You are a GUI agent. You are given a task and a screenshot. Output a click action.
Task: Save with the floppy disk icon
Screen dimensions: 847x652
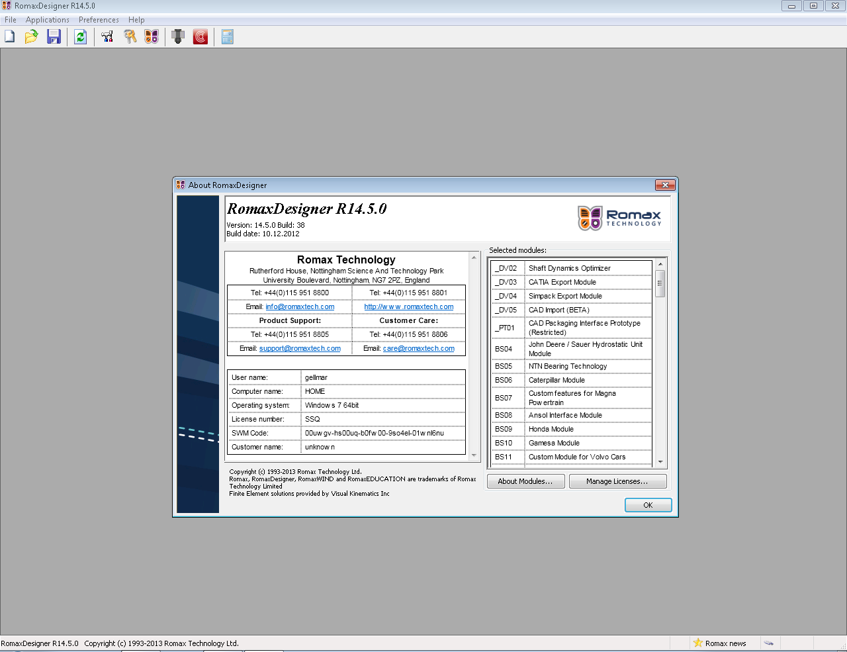pyautogui.click(x=54, y=37)
